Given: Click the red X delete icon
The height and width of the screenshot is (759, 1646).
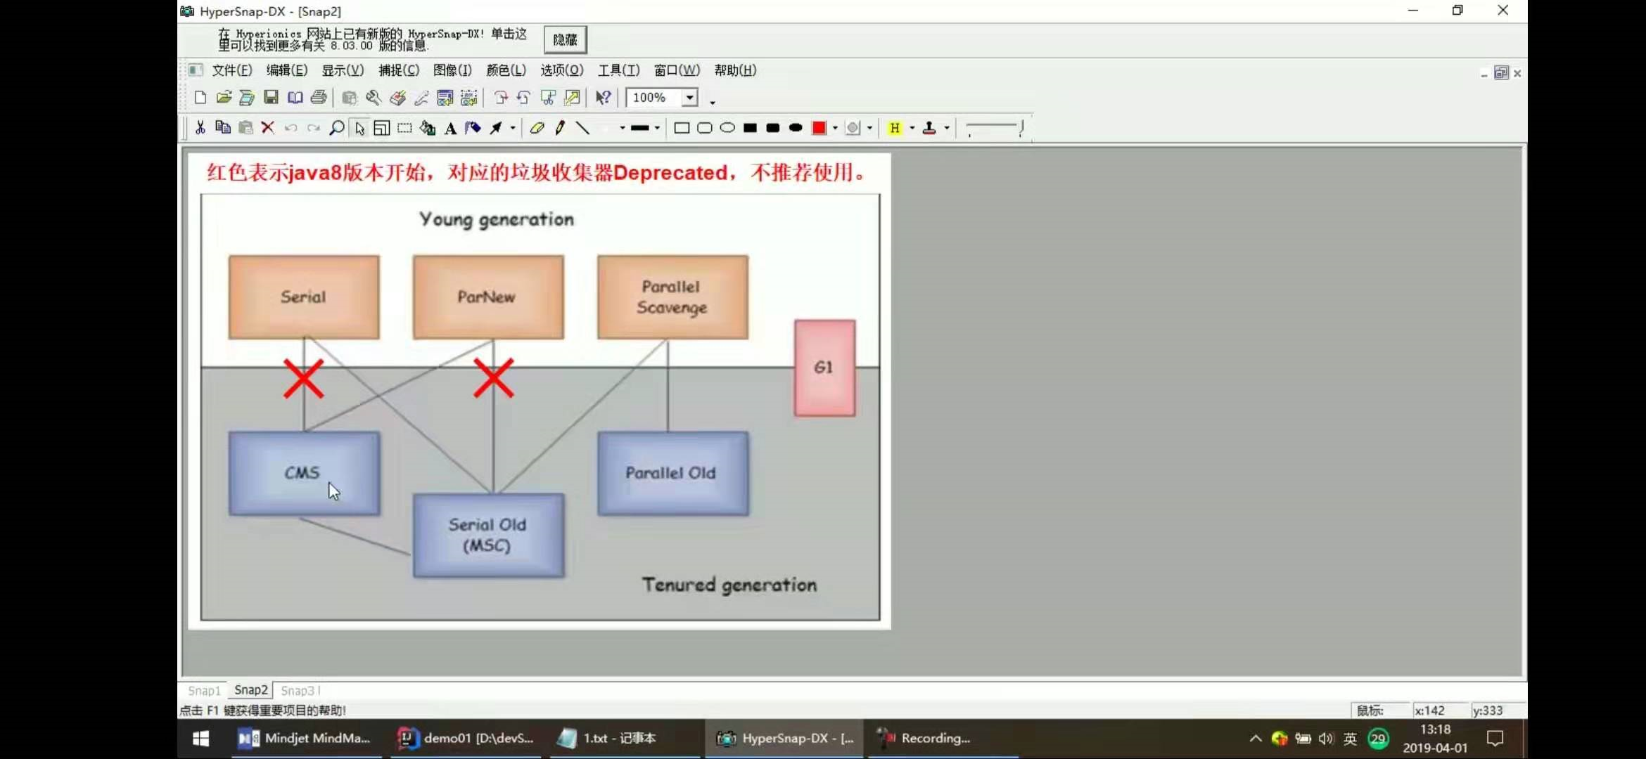Looking at the screenshot, I should (267, 128).
